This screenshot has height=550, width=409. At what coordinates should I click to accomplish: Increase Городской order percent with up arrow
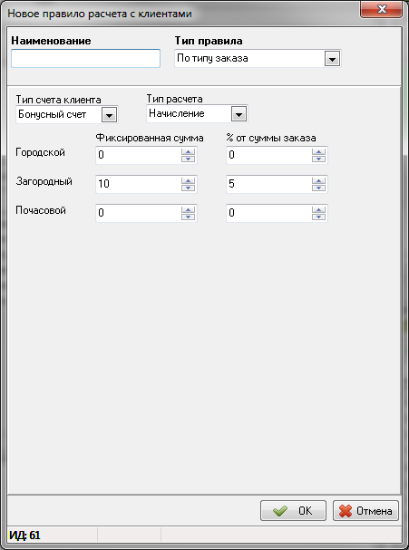coord(318,151)
